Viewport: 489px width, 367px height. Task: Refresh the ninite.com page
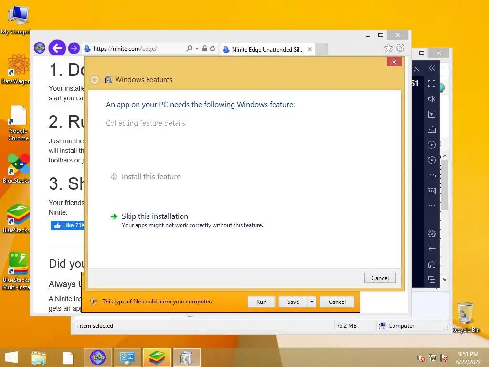213,48
